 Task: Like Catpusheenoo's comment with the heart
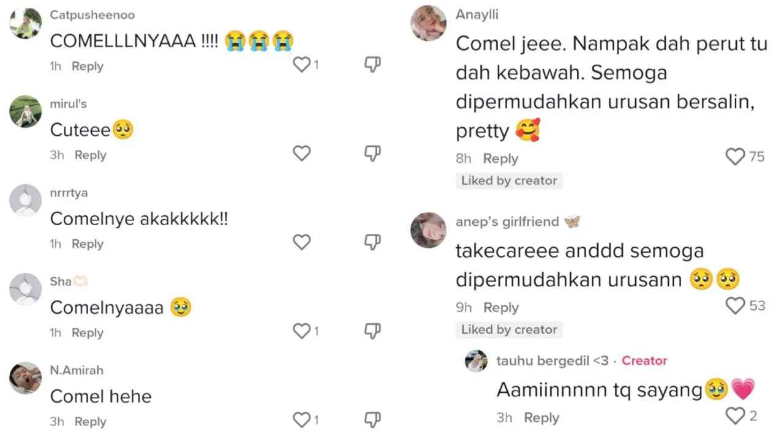point(301,64)
